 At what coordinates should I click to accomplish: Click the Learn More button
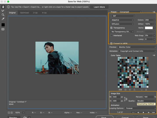(99, 7)
